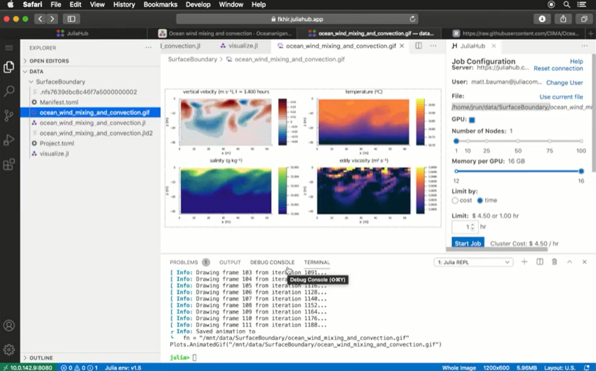596x371 pixels.
Task: Click the Start Job button
Action: (468, 243)
